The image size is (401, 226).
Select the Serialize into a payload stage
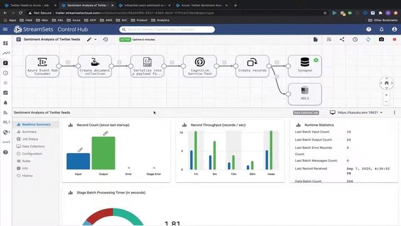coord(147,66)
